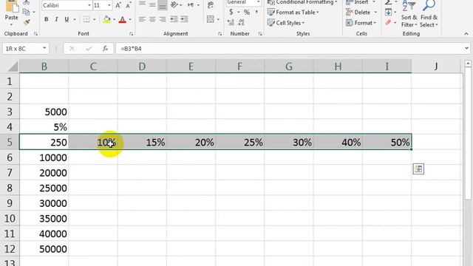Click the Copy icon in Clipboard
This screenshot has width=473, height=266.
[x=27, y=12]
